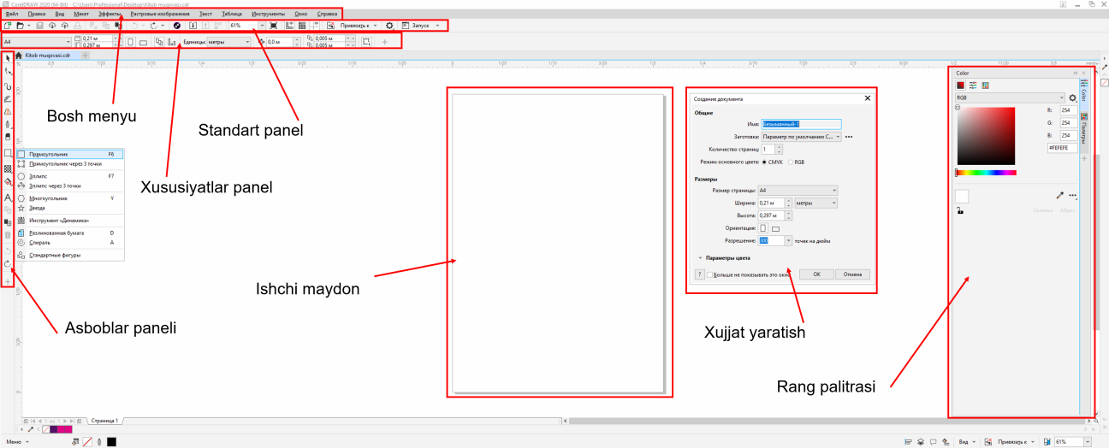Choose Звезда in the shape flyout
The image size is (1109, 448).
(70, 208)
